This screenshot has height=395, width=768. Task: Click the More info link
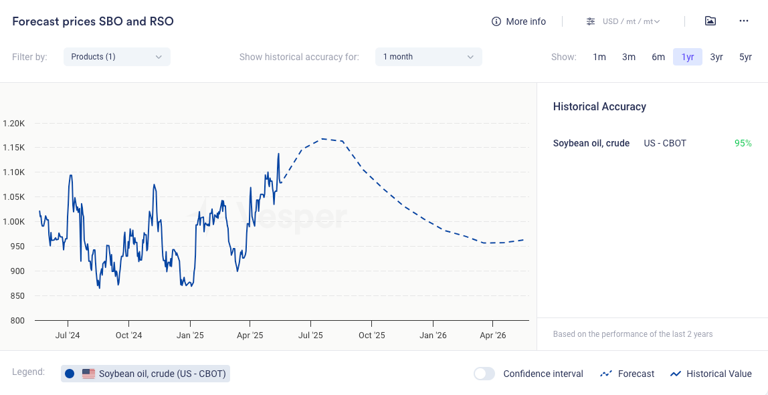(526, 21)
